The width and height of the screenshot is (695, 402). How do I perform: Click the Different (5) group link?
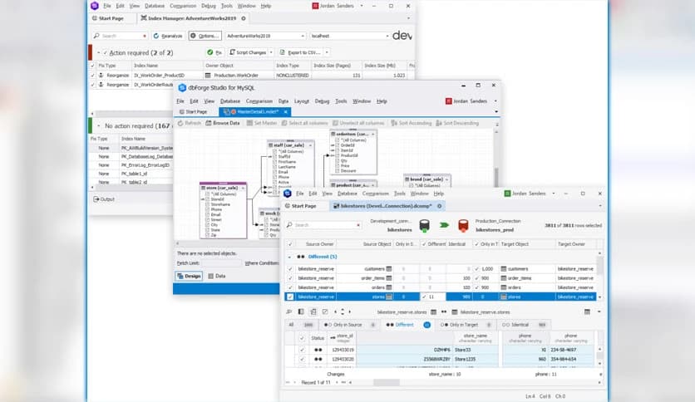pos(323,257)
